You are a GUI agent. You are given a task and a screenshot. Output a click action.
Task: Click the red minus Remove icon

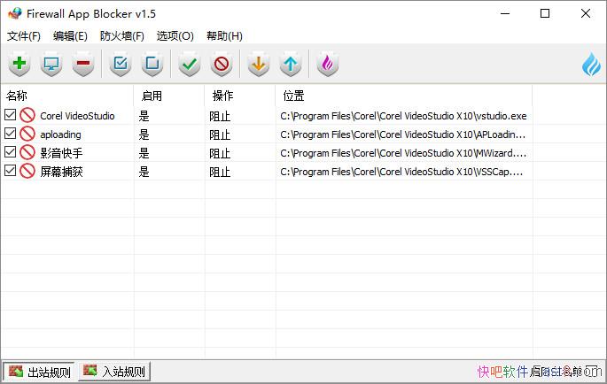pos(82,64)
